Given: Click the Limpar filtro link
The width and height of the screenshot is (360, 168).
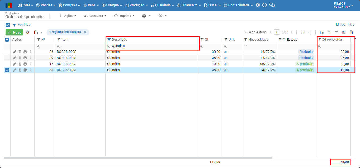Looking at the screenshot, I should 345,25.
